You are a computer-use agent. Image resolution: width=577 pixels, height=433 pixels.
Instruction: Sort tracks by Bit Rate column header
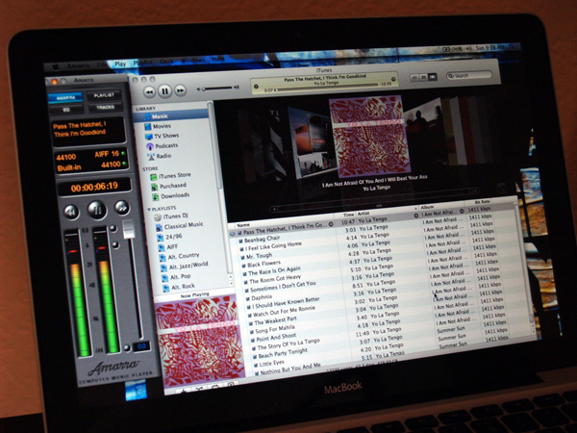pyautogui.click(x=483, y=202)
